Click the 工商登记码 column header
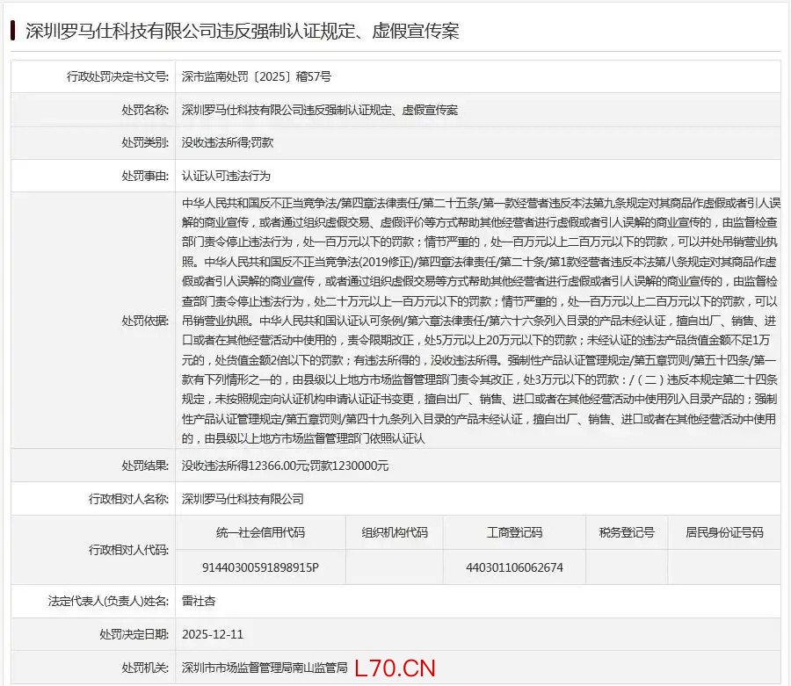This screenshot has height=686, width=791. pyautogui.click(x=514, y=532)
